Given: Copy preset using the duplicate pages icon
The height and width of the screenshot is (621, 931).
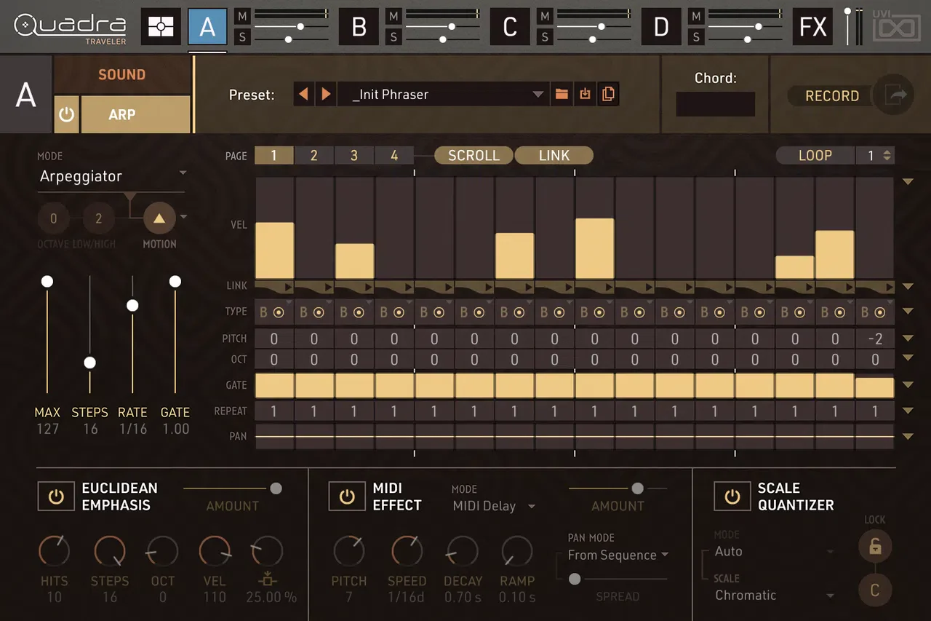Looking at the screenshot, I should [608, 94].
